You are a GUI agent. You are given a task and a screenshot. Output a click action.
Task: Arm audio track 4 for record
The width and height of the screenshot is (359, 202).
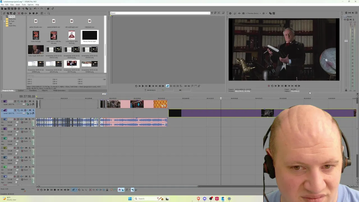pos(15,119)
